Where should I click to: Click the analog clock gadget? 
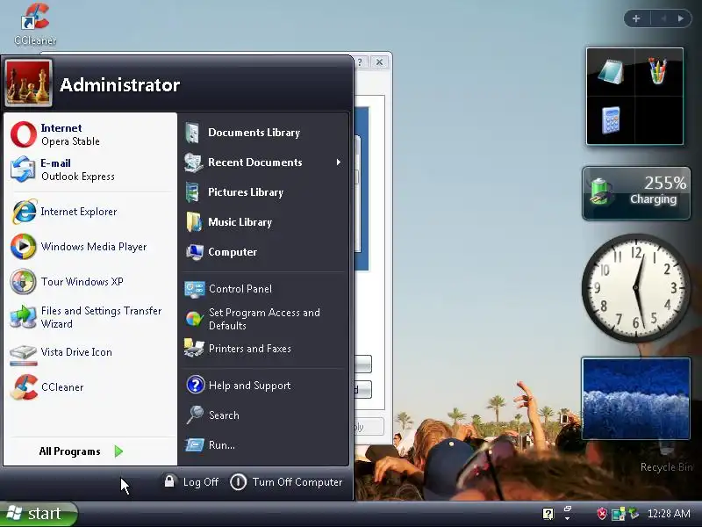635,288
